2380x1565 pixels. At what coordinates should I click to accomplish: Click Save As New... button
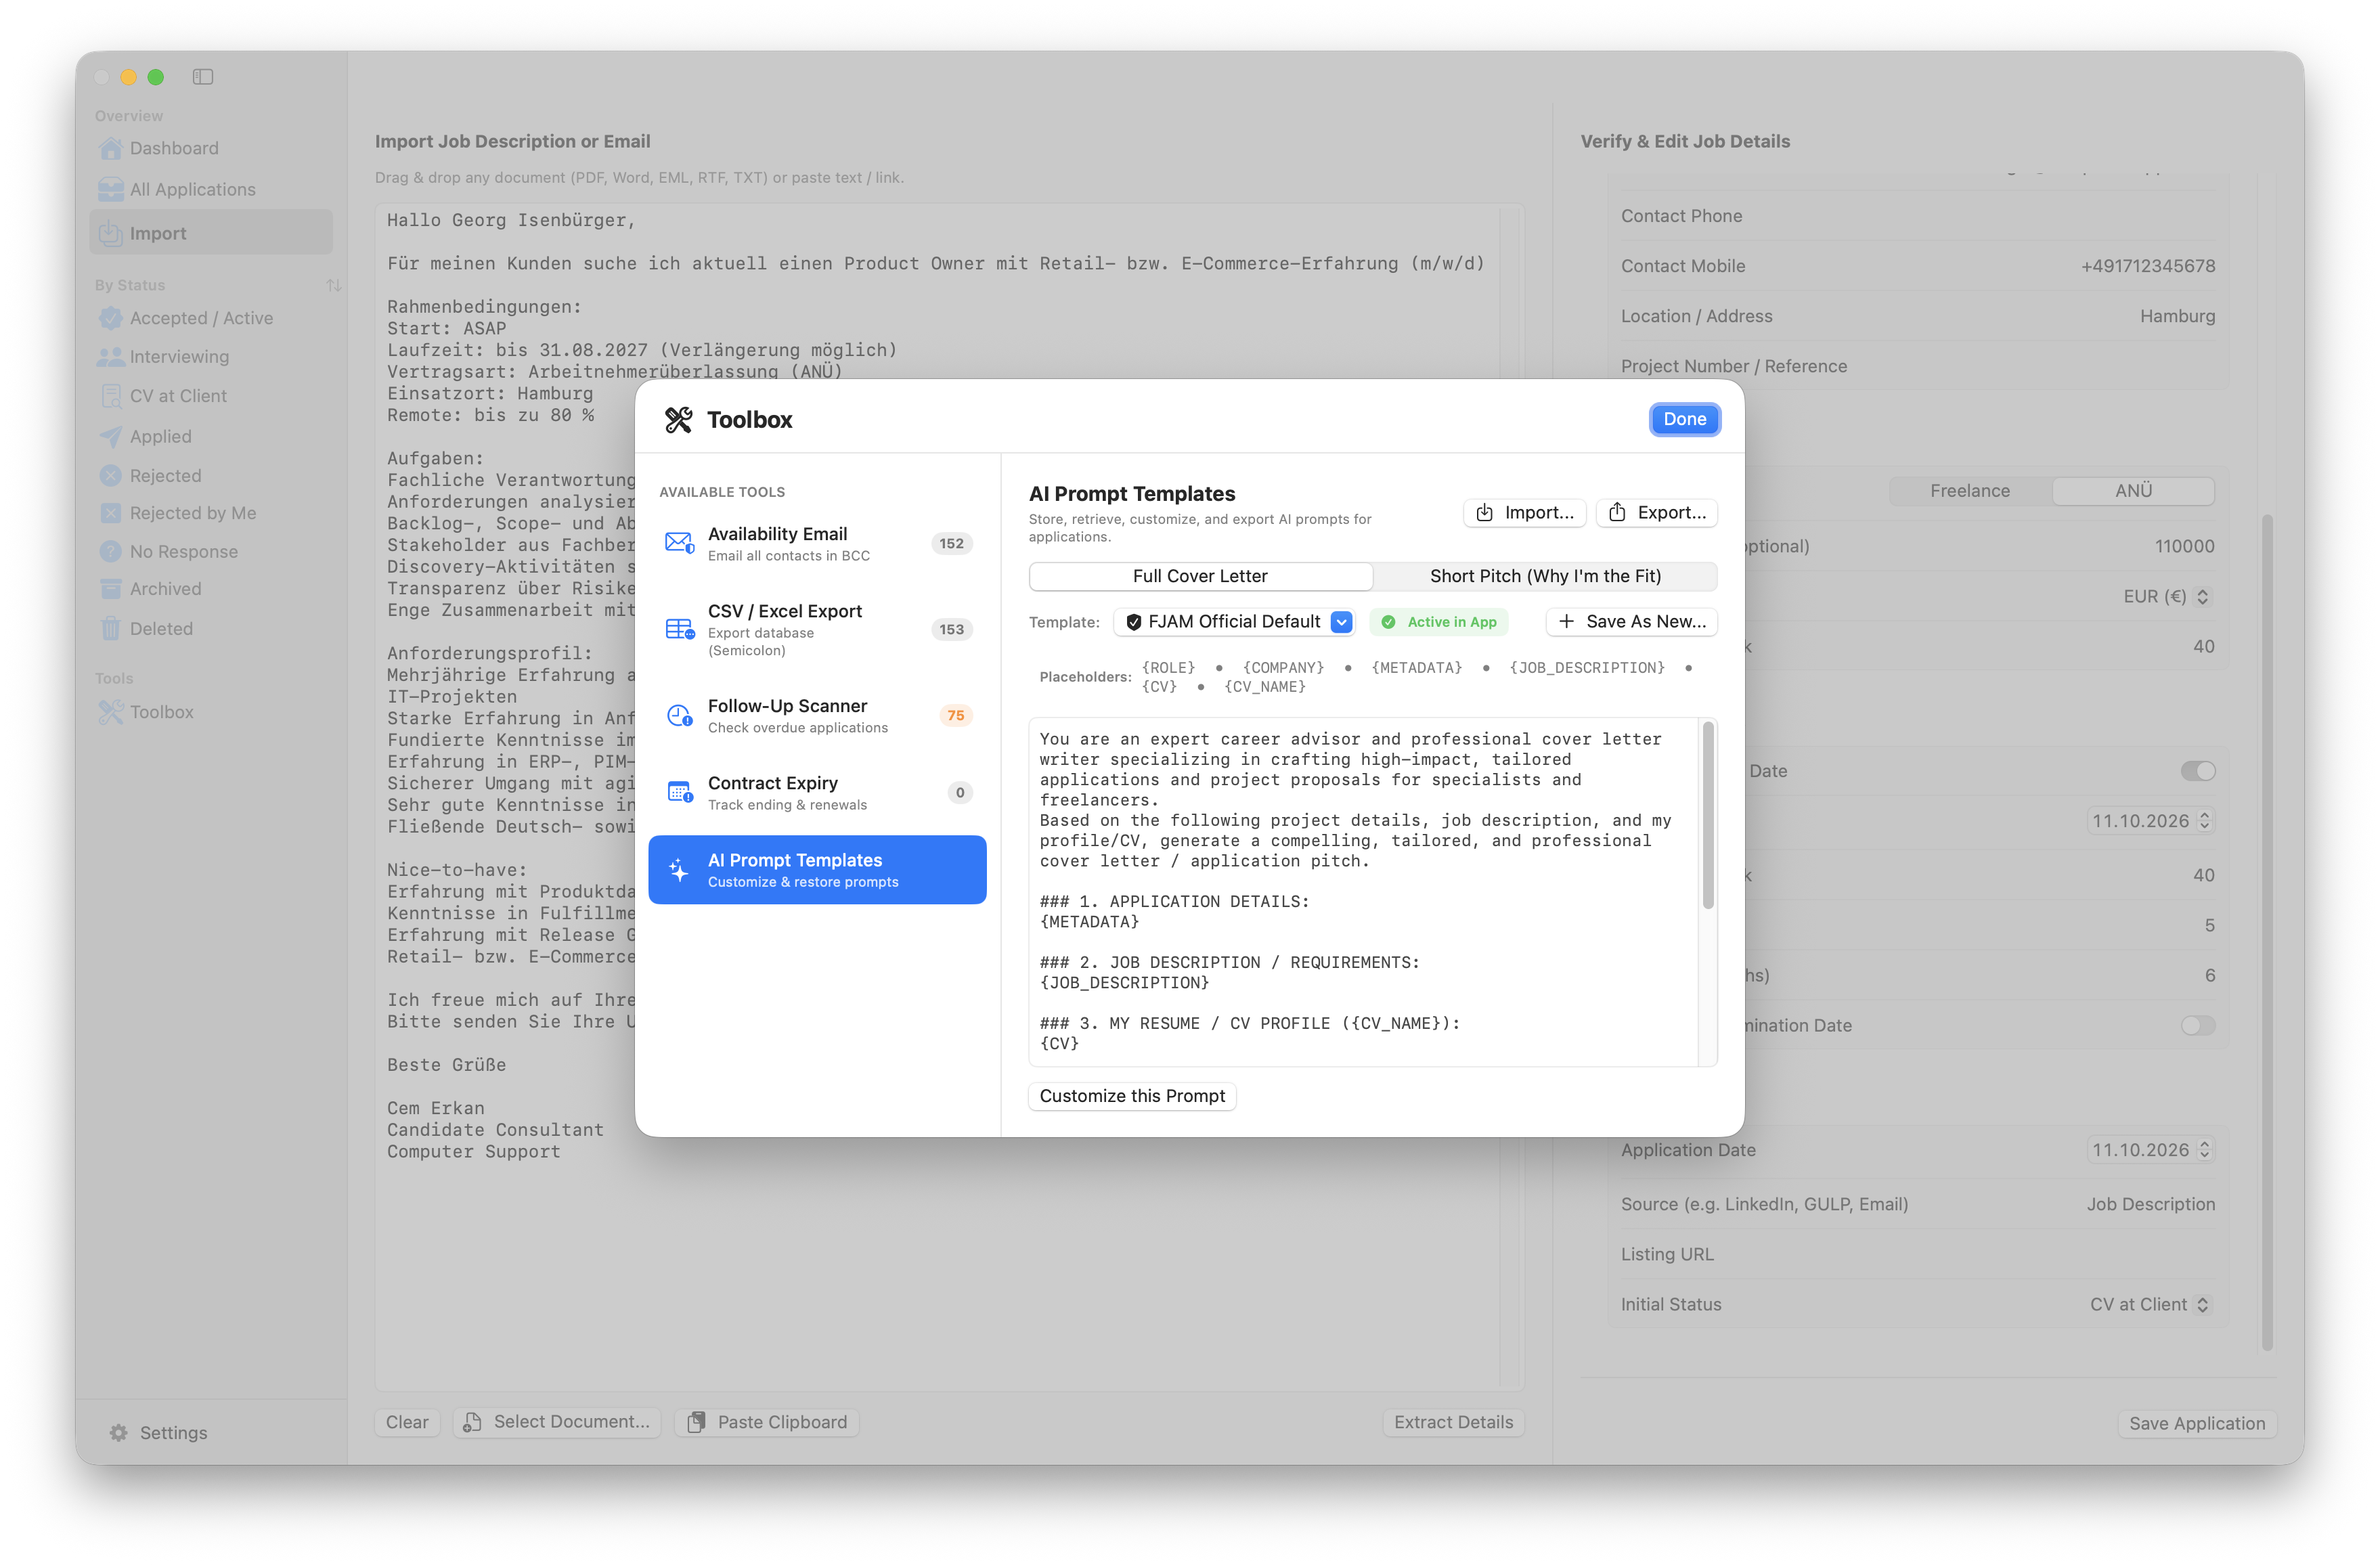[1632, 622]
